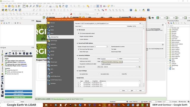Click the Close button in dialog
The image size is (190, 107).
pos(123,91)
